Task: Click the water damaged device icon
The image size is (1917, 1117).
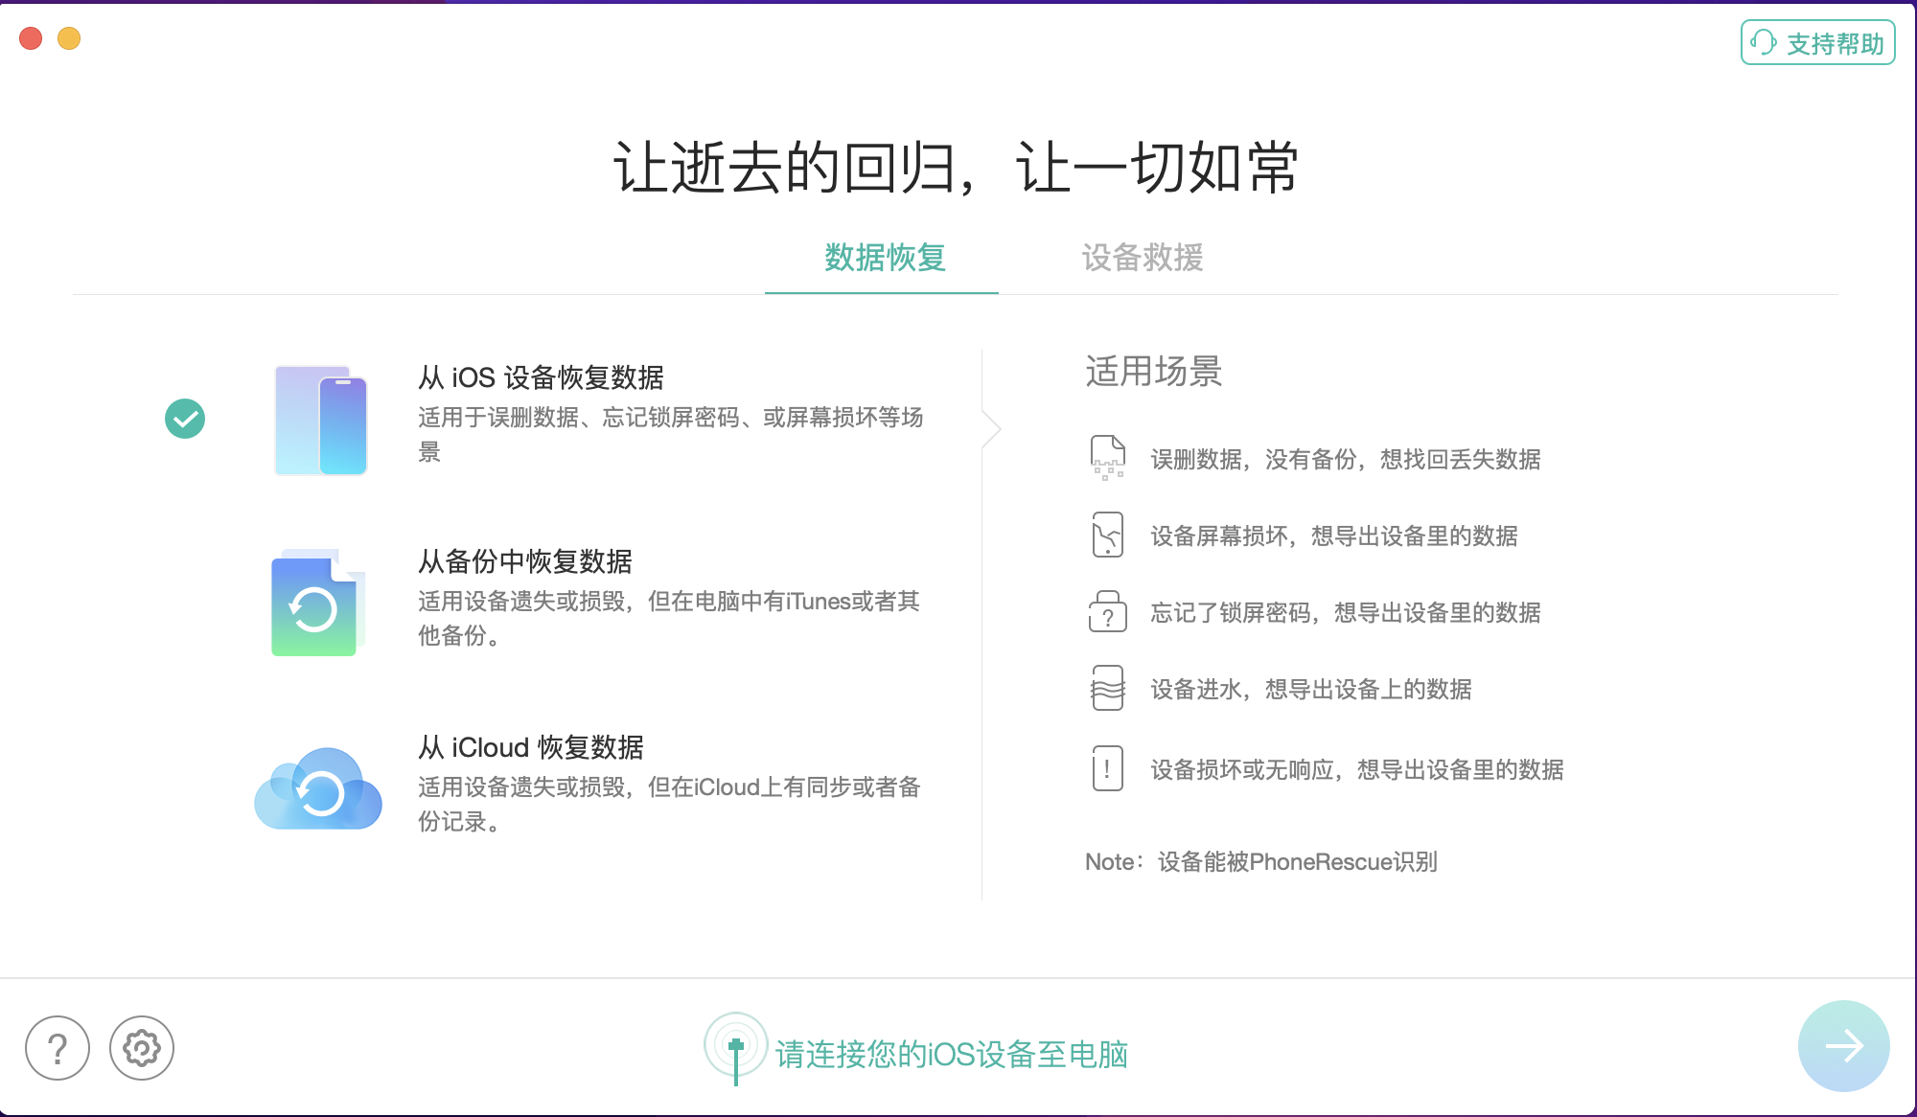Action: (1107, 688)
